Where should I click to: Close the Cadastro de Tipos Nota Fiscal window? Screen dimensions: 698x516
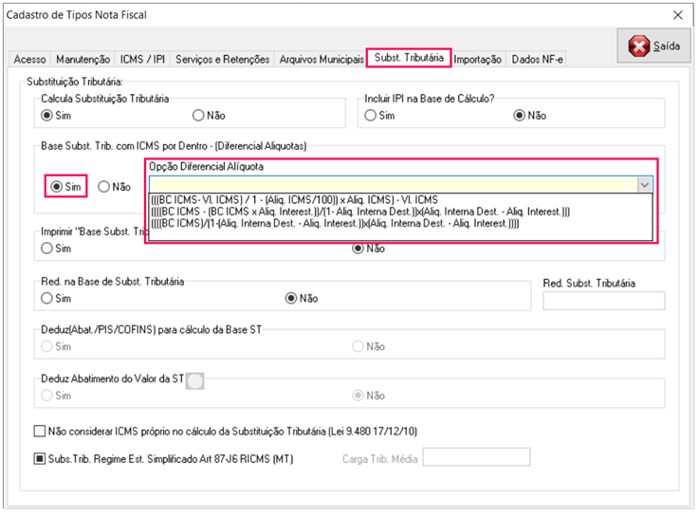pos(677,15)
